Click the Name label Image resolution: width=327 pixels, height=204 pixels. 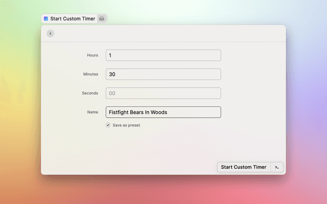tap(92, 112)
